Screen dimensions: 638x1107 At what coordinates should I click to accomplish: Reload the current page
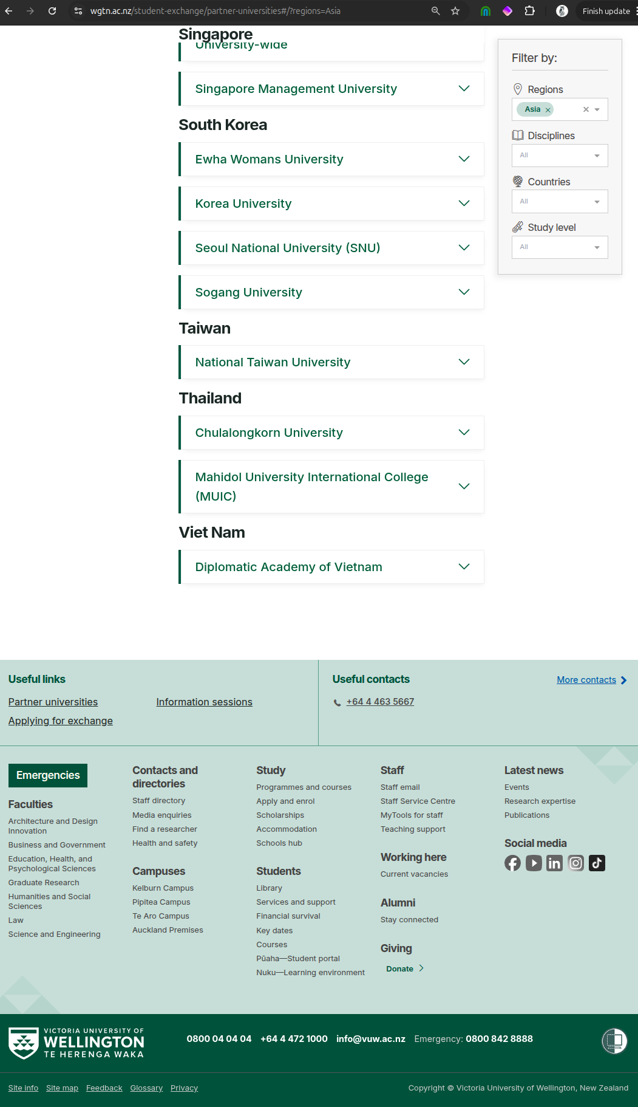tap(52, 11)
